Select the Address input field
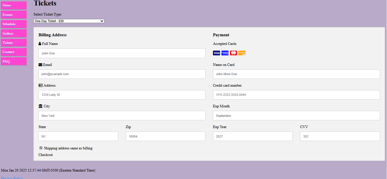The width and height of the screenshot is (387, 179). pyautogui.click(x=122, y=95)
